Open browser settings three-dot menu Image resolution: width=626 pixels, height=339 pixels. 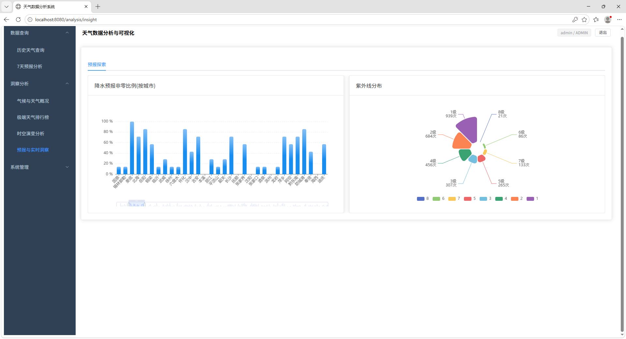(x=619, y=20)
